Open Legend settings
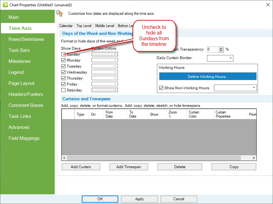Screen dimensions: 273x204 (27, 72)
